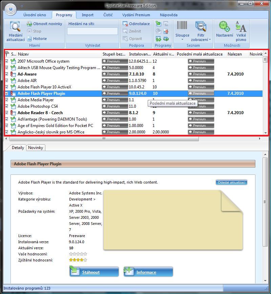
Task: Click the Stáhnout download button
Action: [94, 272]
